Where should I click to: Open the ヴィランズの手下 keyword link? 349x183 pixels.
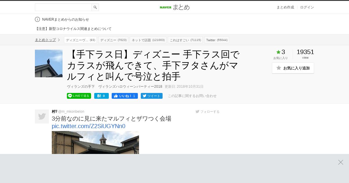pyautogui.click(x=81, y=87)
